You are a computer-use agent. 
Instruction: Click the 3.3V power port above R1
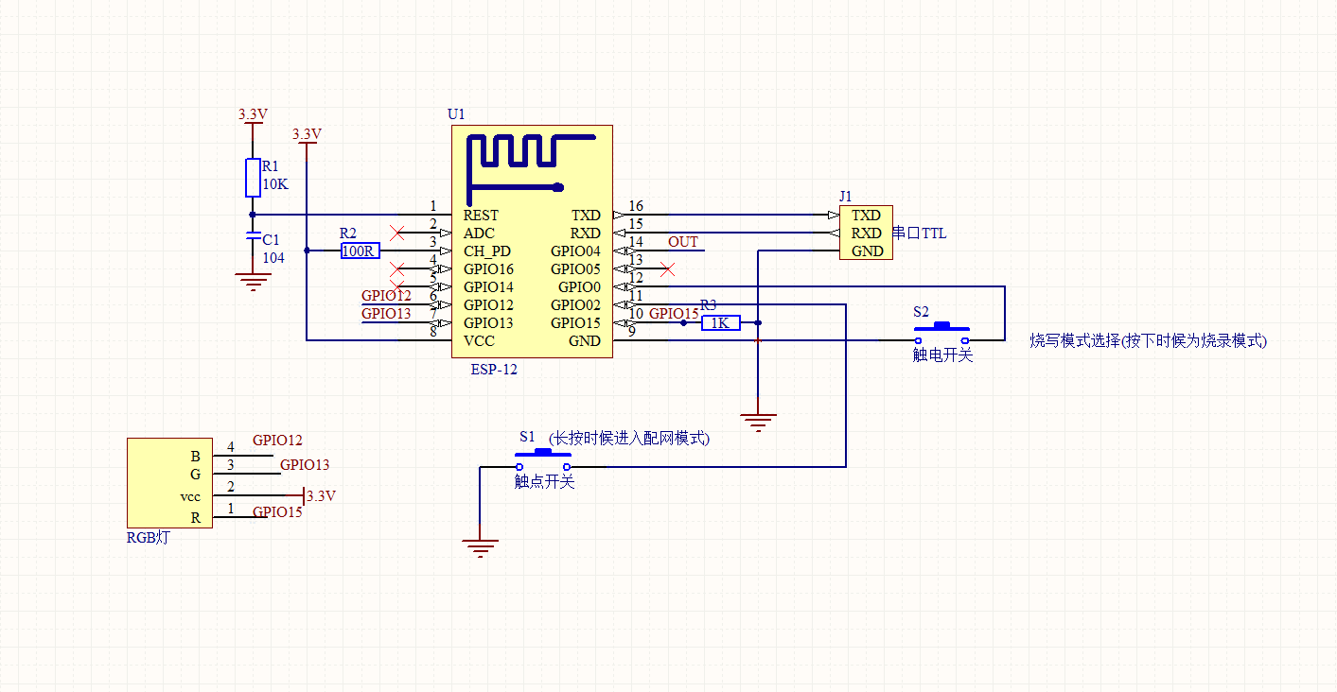[253, 114]
